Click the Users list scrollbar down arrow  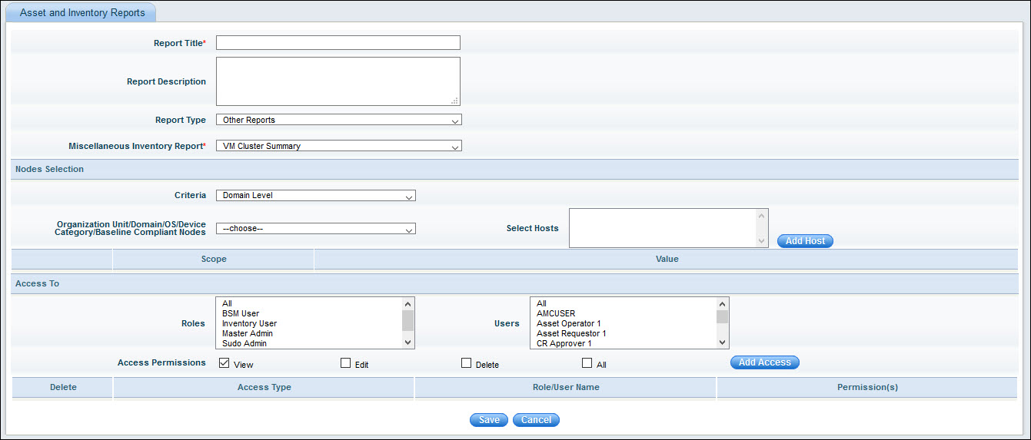tap(723, 342)
